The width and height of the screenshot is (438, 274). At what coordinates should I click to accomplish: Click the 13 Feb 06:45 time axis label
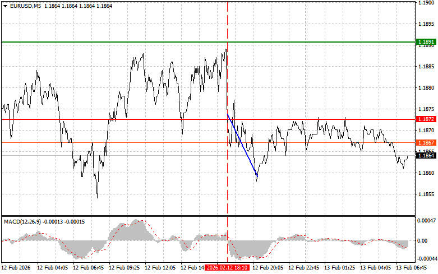411,268
